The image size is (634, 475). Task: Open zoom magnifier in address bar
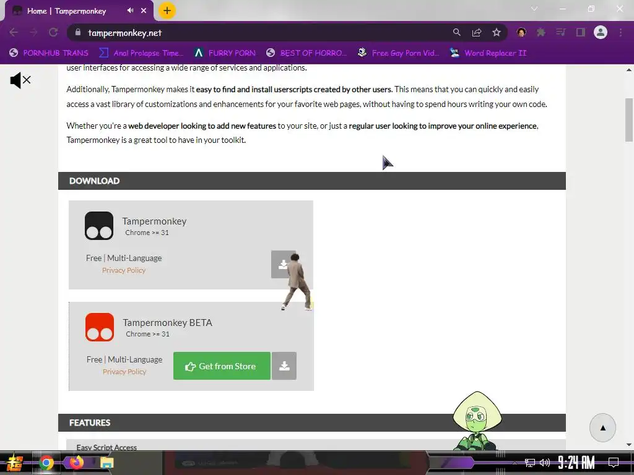pyautogui.click(x=456, y=32)
